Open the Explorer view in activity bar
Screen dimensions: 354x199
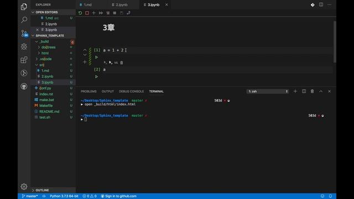pyautogui.click(x=24, y=7)
